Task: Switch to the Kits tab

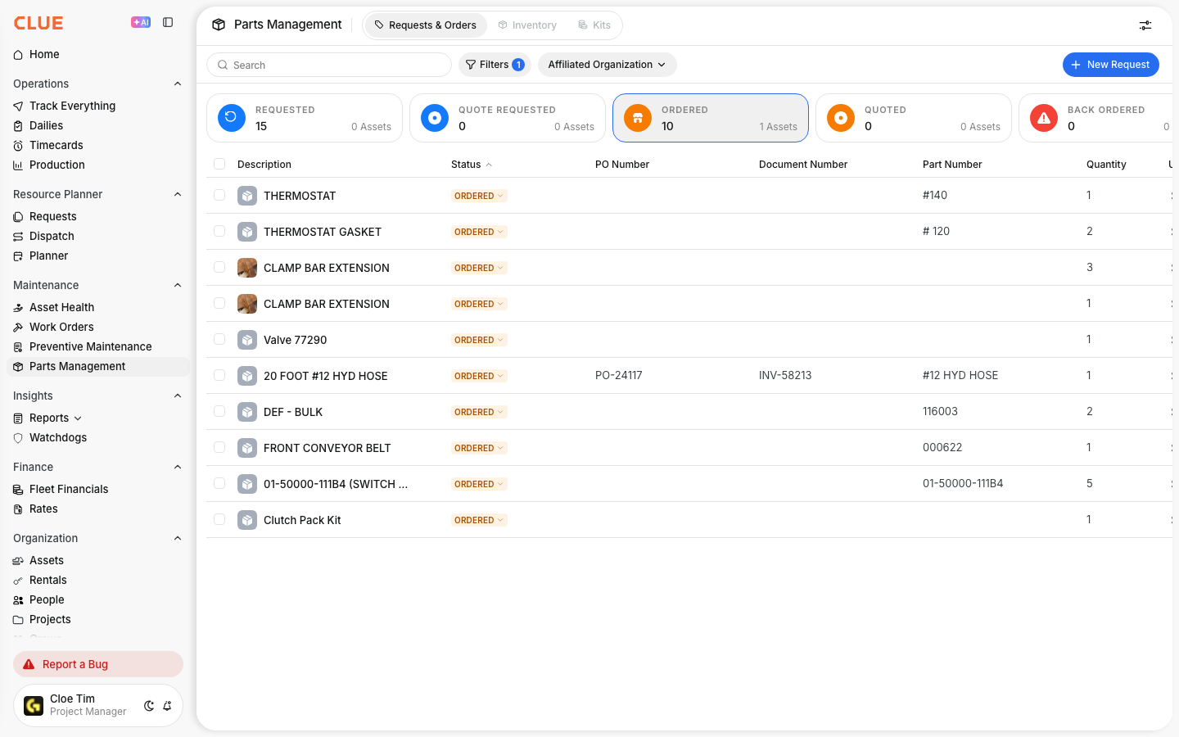Action: (x=594, y=25)
